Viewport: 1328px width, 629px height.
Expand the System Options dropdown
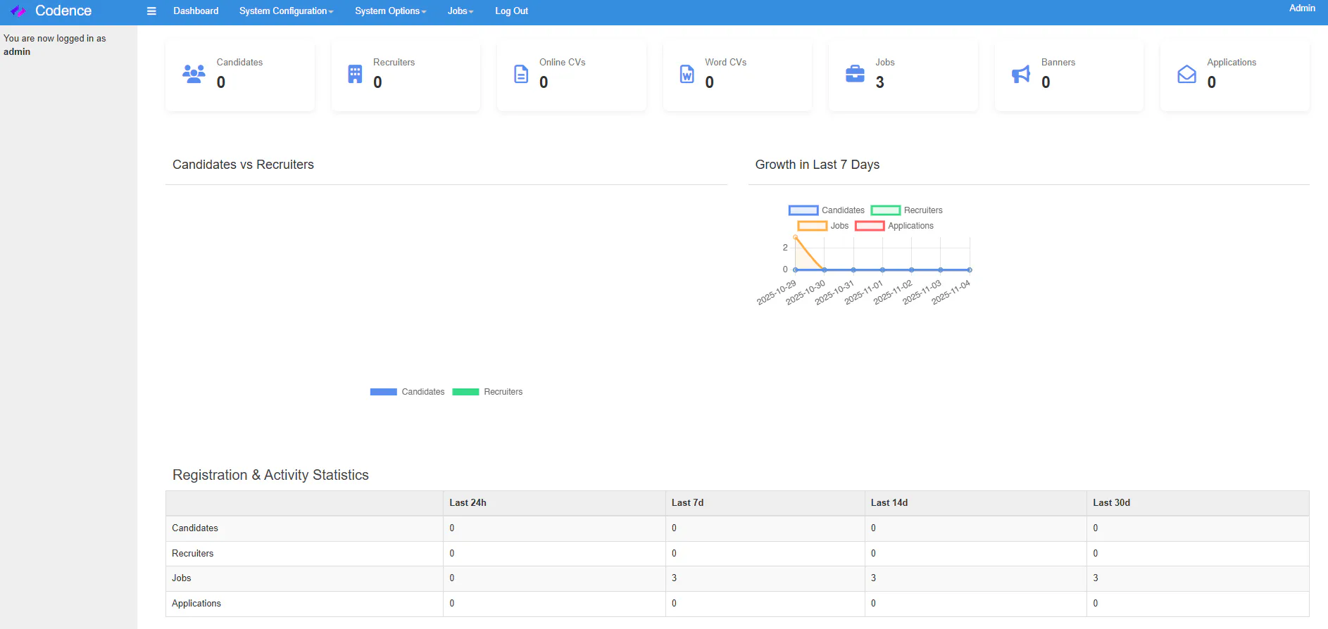click(390, 11)
